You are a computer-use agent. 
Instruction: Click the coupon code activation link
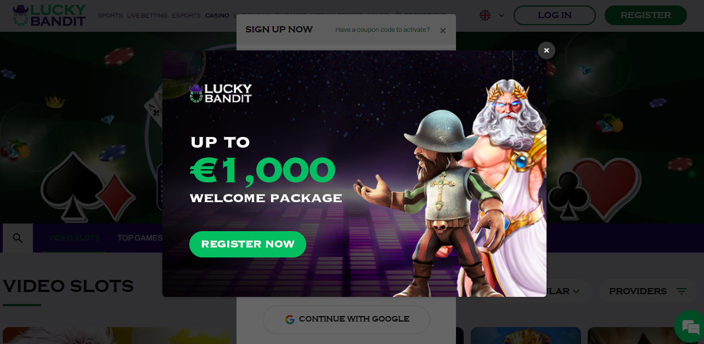(x=382, y=30)
